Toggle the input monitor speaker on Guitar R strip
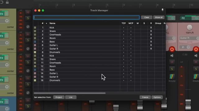The image size is (199, 111). 196,55
